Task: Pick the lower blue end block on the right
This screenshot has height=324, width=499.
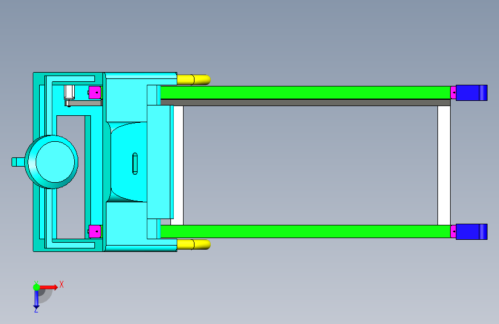Action: (471, 232)
